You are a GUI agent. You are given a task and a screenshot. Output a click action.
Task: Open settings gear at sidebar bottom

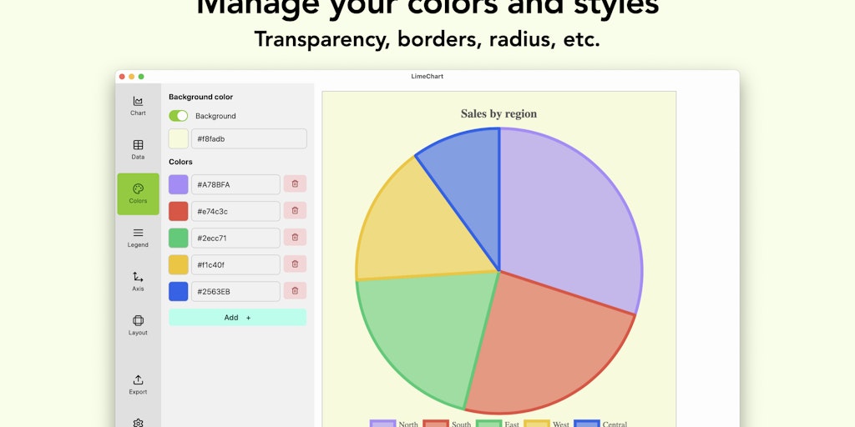(138, 423)
